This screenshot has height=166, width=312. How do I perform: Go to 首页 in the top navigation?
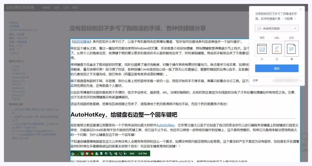point(57,8)
